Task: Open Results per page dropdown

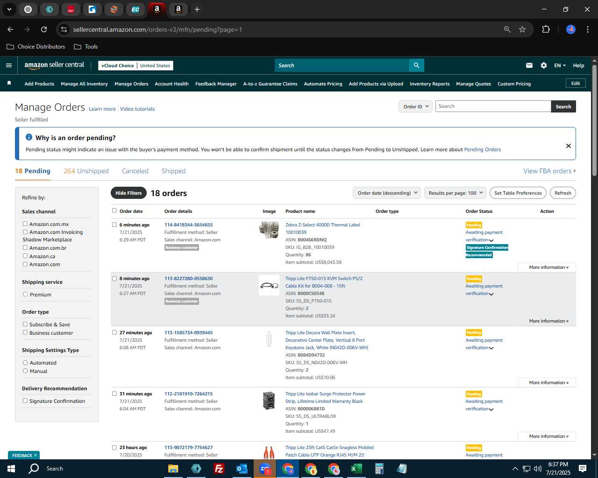Action: click(455, 193)
